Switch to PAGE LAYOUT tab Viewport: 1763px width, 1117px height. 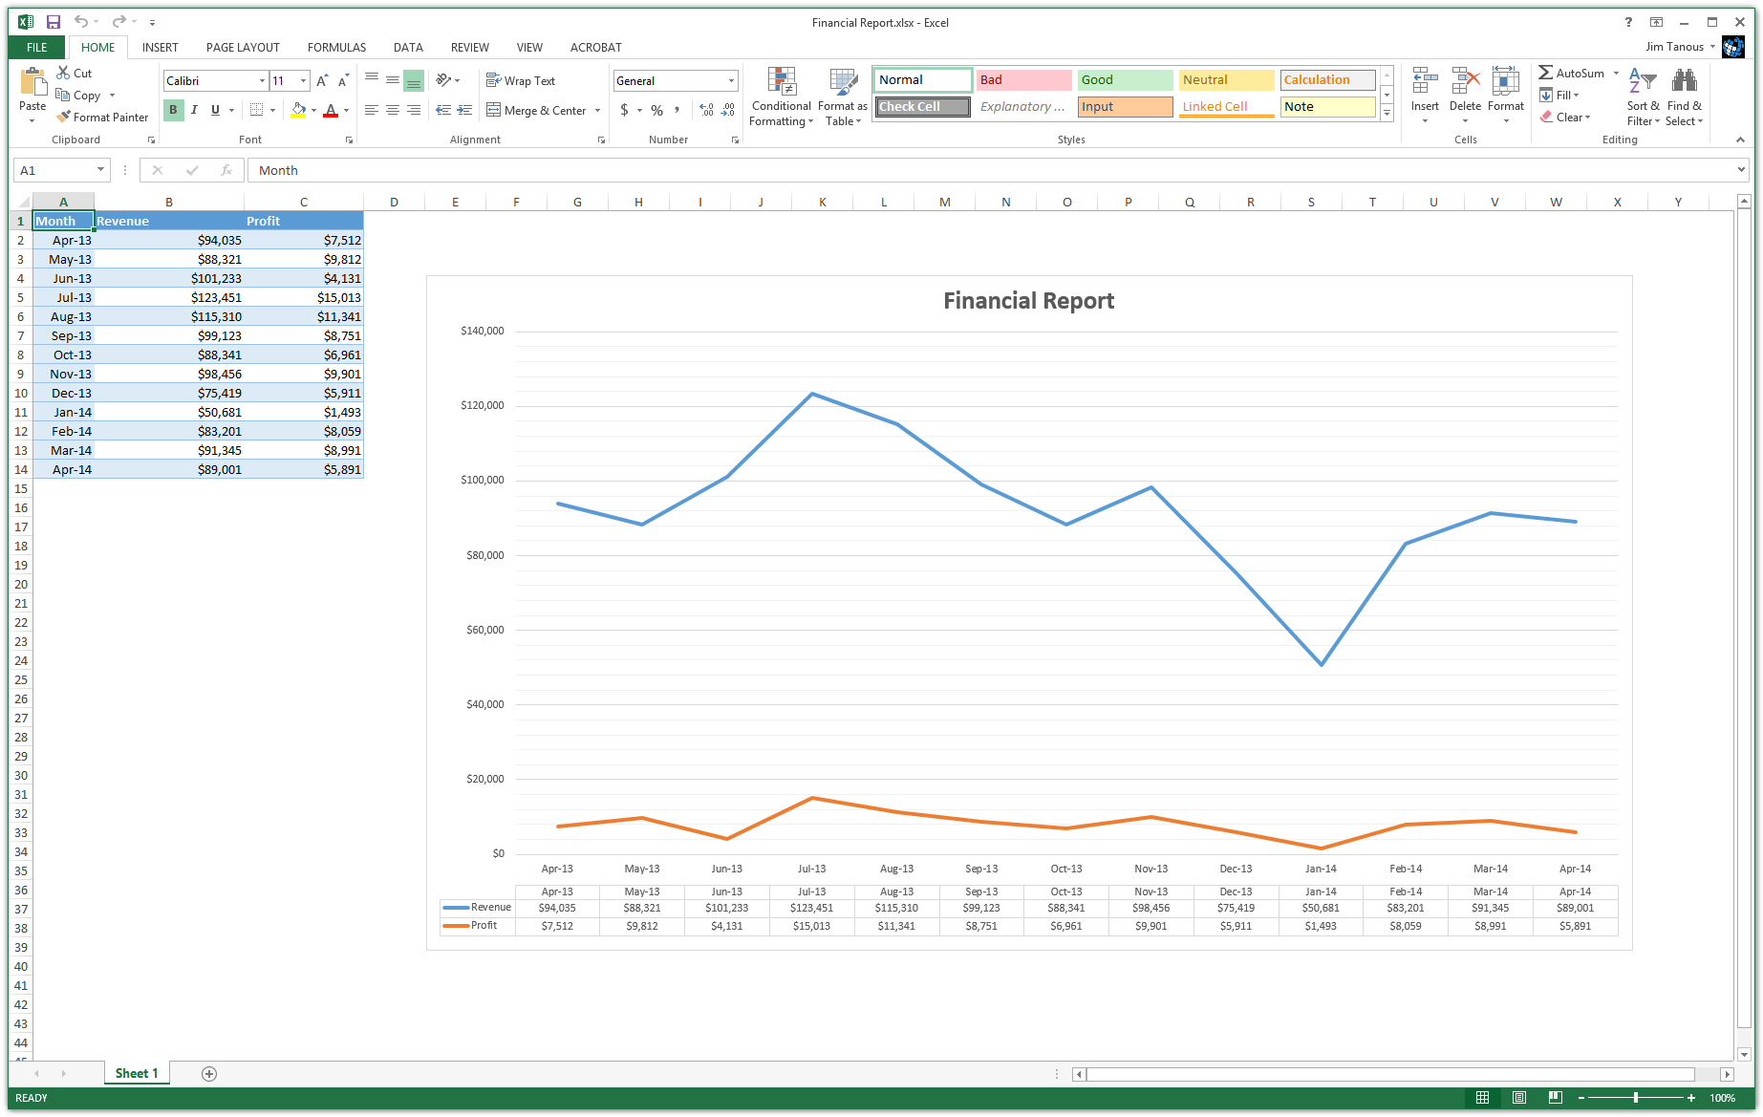tap(243, 47)
